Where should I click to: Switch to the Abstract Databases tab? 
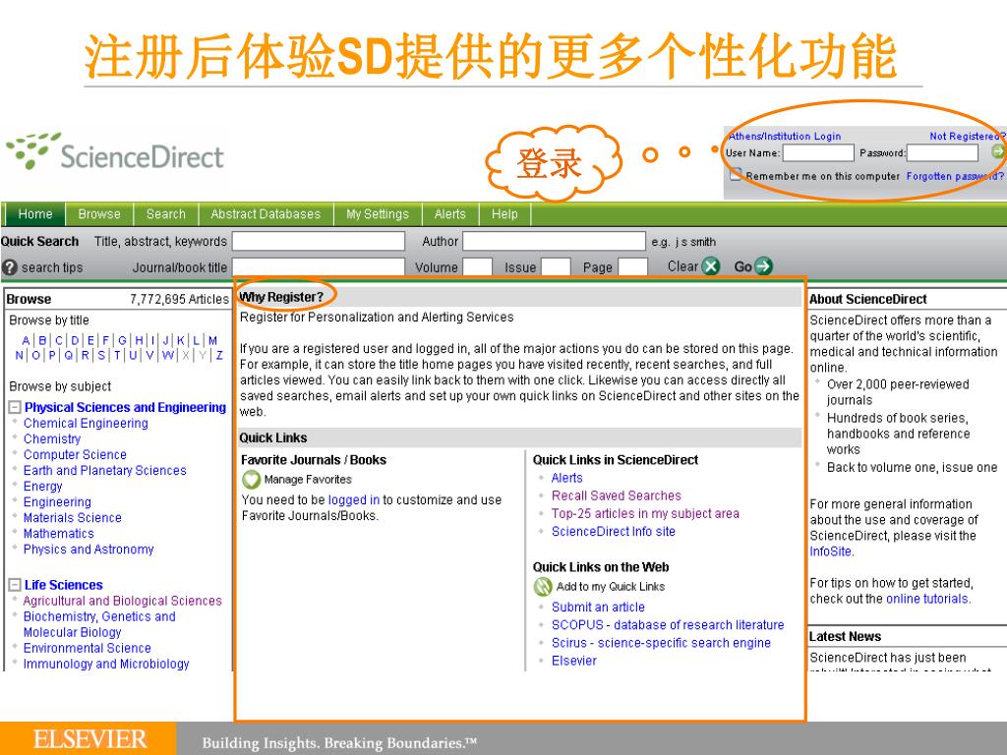[x=266, y=214]
